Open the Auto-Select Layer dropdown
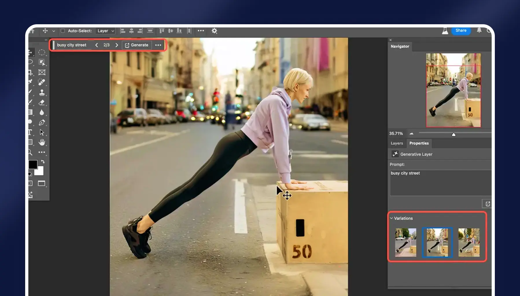The image size is (520, 296). [105, 31]
